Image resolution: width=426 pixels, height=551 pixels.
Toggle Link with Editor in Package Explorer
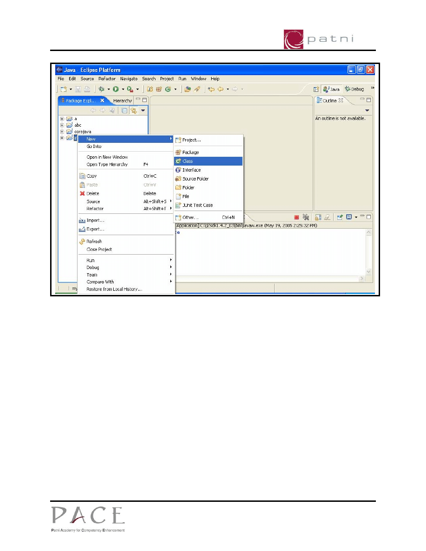(x=134, y=110)
